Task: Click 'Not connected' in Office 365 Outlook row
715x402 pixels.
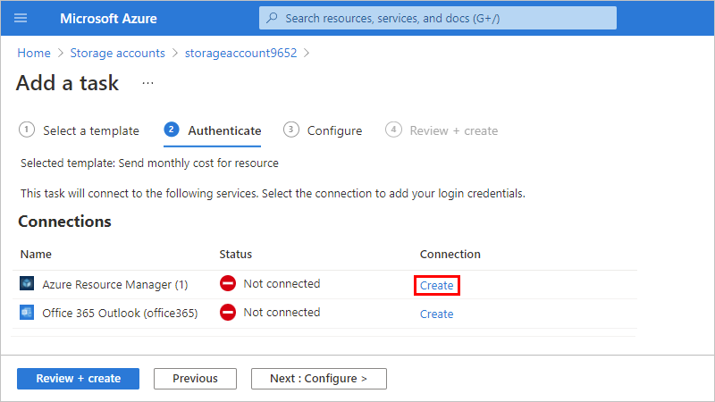Action: [x=282, y=312]
